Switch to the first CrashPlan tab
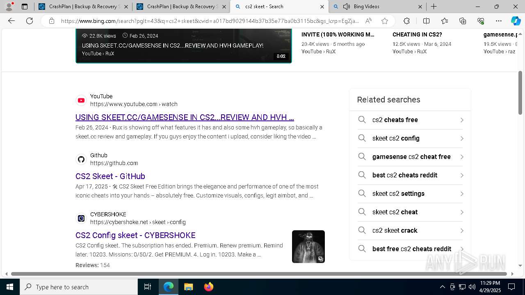 tap(83, 7)
